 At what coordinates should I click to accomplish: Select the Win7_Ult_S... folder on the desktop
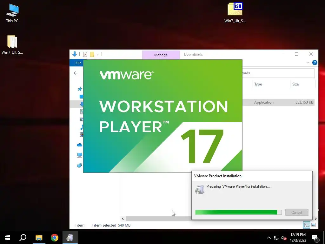(x=12, y=44)
